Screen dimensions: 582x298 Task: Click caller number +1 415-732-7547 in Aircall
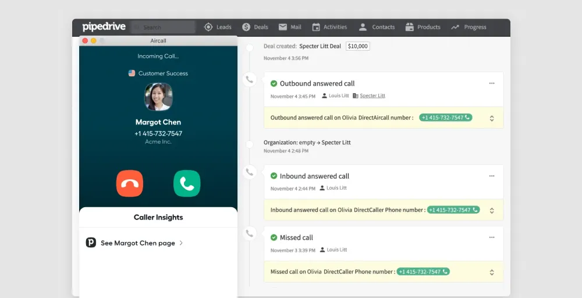(158, 133)
